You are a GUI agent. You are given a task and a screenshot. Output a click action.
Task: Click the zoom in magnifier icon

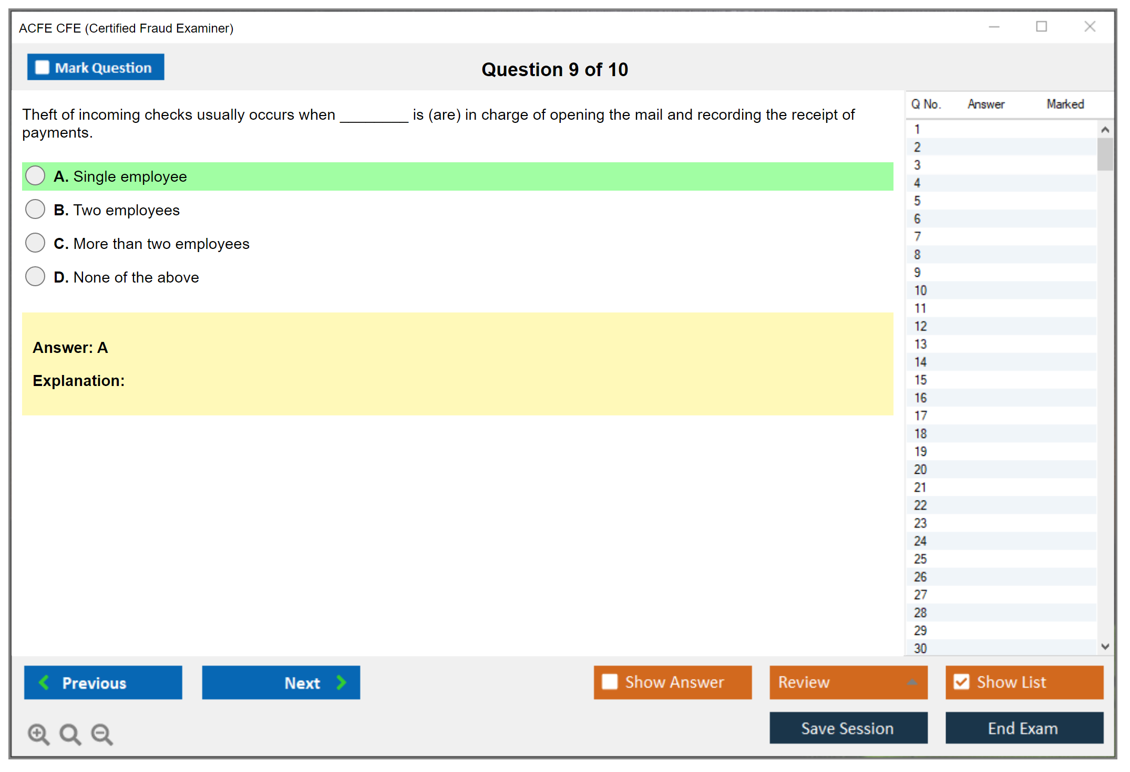38,734
